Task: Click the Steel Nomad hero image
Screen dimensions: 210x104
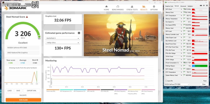Action: (121, 35)
